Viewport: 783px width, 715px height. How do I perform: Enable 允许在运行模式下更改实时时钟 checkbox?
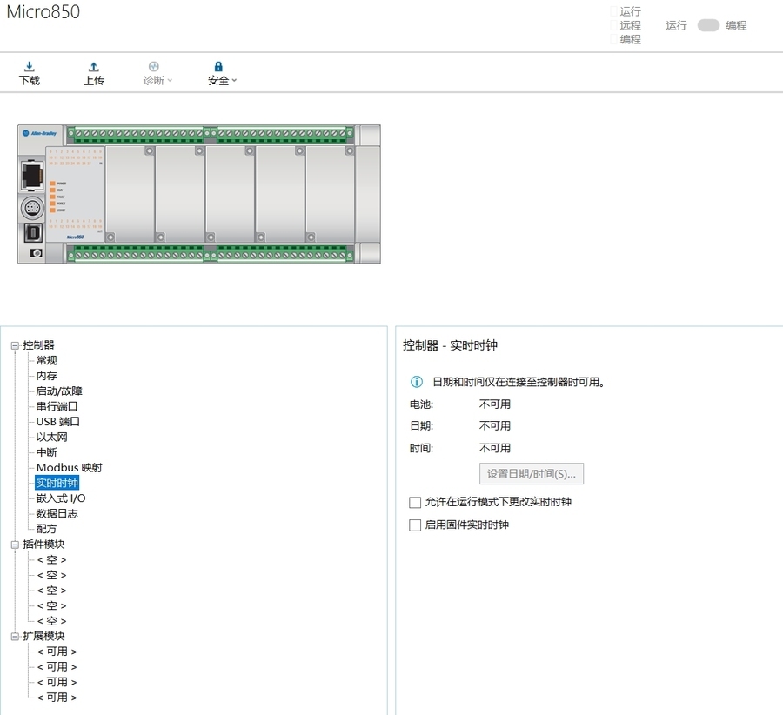coord(415,502)
